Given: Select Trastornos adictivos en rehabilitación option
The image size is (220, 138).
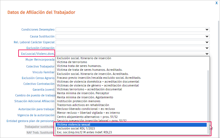Looking at the screenshot, I should pos(83,105).
